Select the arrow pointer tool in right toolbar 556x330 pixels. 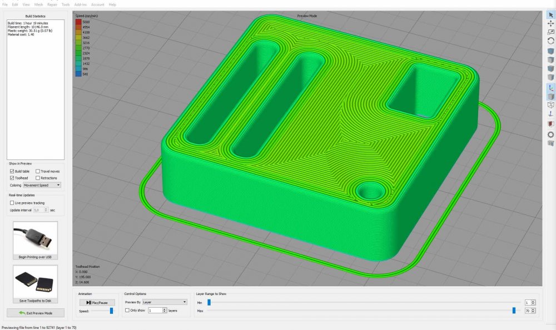point(550,14)
